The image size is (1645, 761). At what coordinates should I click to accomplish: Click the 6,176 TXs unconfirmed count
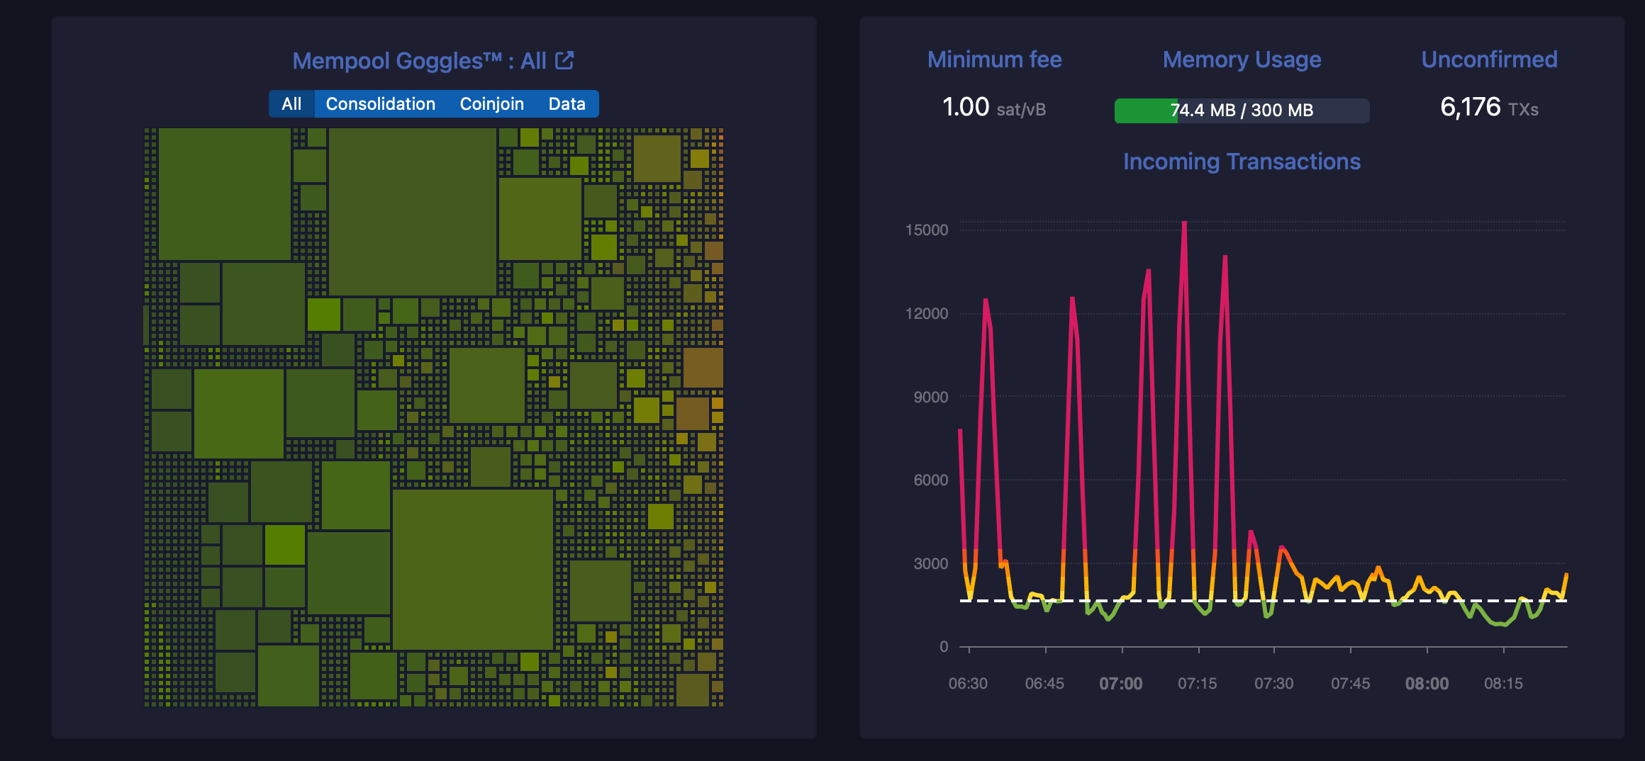[1489, 108]
